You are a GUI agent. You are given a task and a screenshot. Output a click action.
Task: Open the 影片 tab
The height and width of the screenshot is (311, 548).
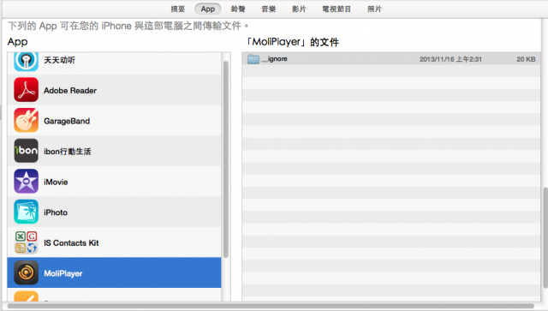tap(299, 9)
